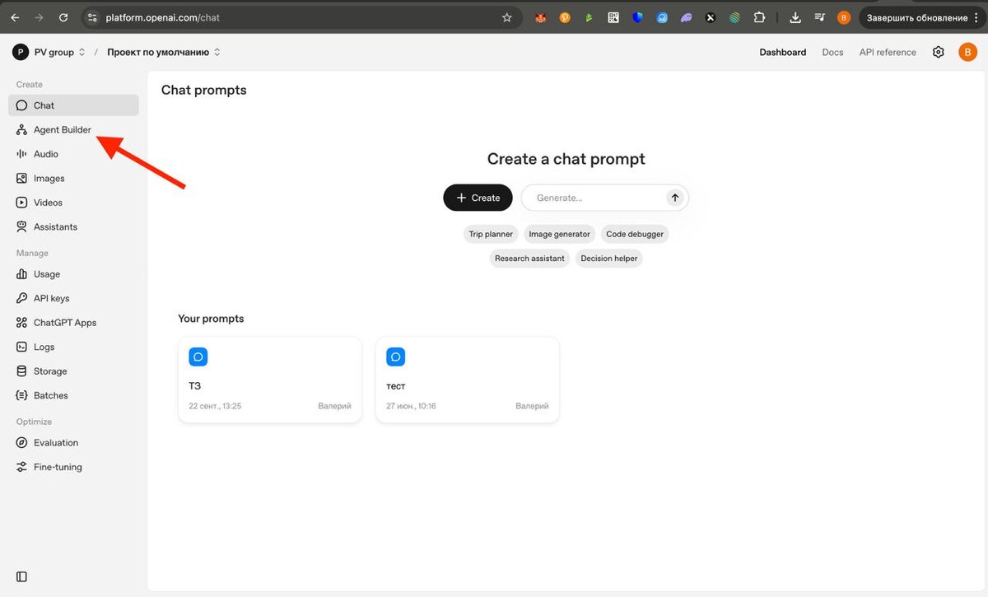Submit prompt with the up-arrow button
Screen dimensions: 988x597
675,198
